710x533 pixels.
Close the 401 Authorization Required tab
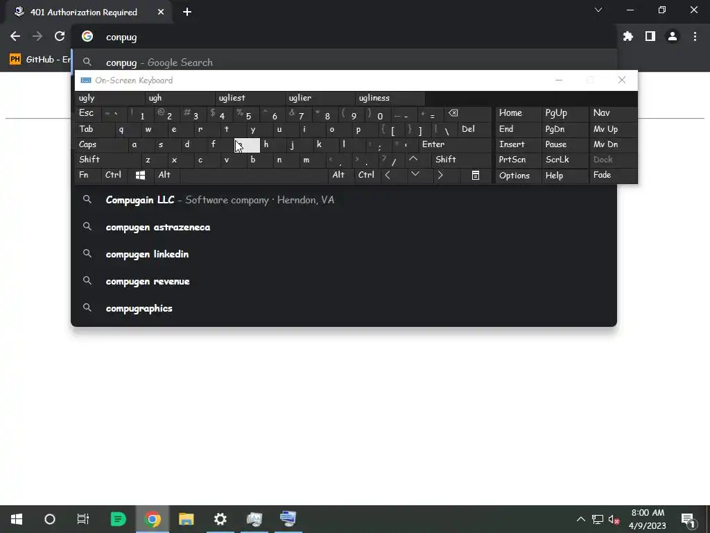[x=161, y=12]
